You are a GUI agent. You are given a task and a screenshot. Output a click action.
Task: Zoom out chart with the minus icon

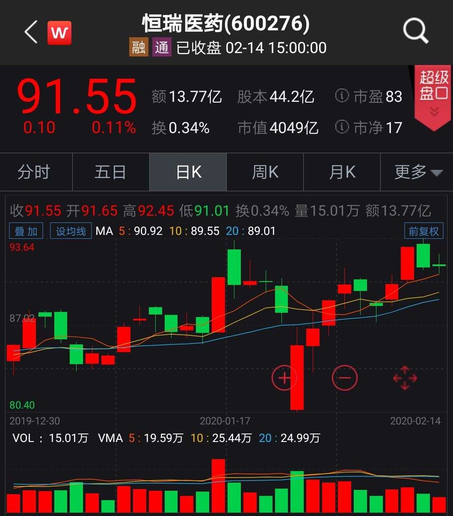[x=344, y=378]
